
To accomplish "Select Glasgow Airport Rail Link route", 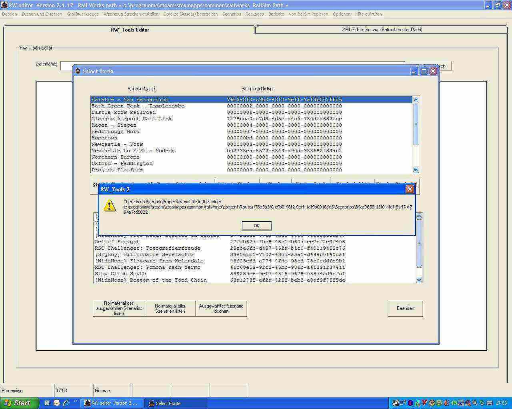I will click(251, 119).
